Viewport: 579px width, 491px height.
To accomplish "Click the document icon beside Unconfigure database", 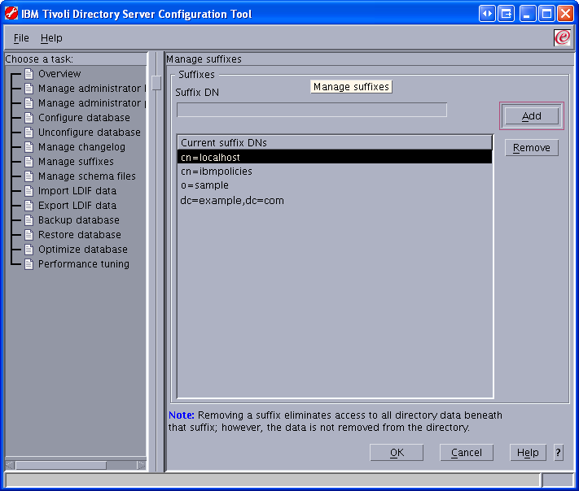I will pyautogui.click(x=29, y=133).
